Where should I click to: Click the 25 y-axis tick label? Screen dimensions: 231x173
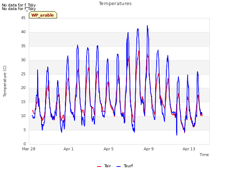[x=23, y=74]
